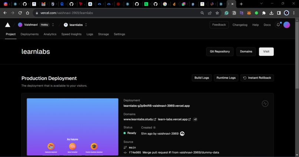The width and height of the screenshot is (299, 157).
Task: Expand the learnlabs project switcher arrows
Action: point(86,25)
